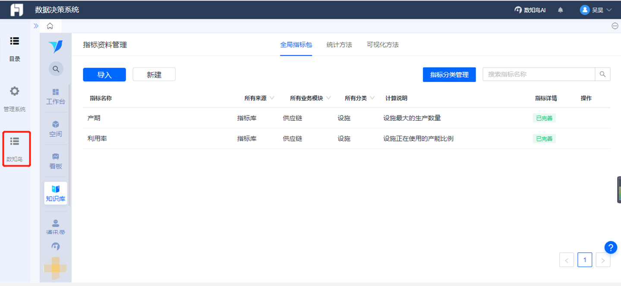Image resolution: width=621 pixels, height=286 pixels.
Task: Click the 操作 column header
Action: 586,98
